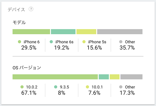This screenshot has width=156, height=106.
Task: Select the iPhone 6 green bar segment
Action: [x=31, y=32]
